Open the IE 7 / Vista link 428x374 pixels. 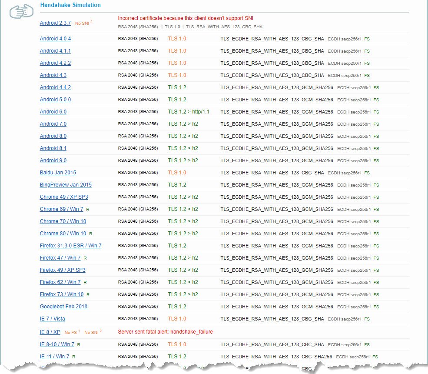click(x=53, y=318)
